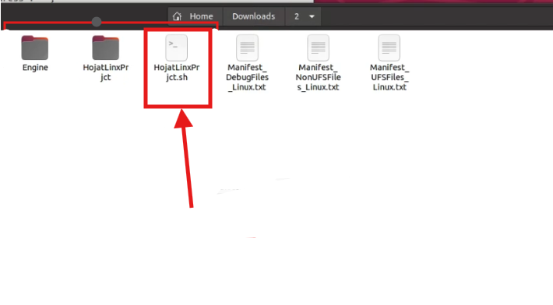Click the Home icon in path bar
This screenshot has width=553, height=305.
(x=177, y=16)
